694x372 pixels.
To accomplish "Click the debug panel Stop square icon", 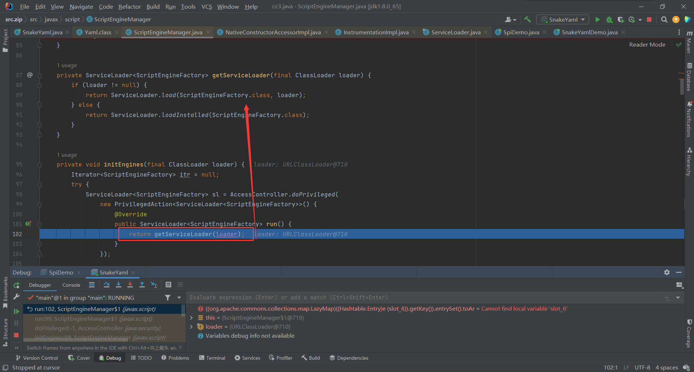I will click(x=16, y=335).
